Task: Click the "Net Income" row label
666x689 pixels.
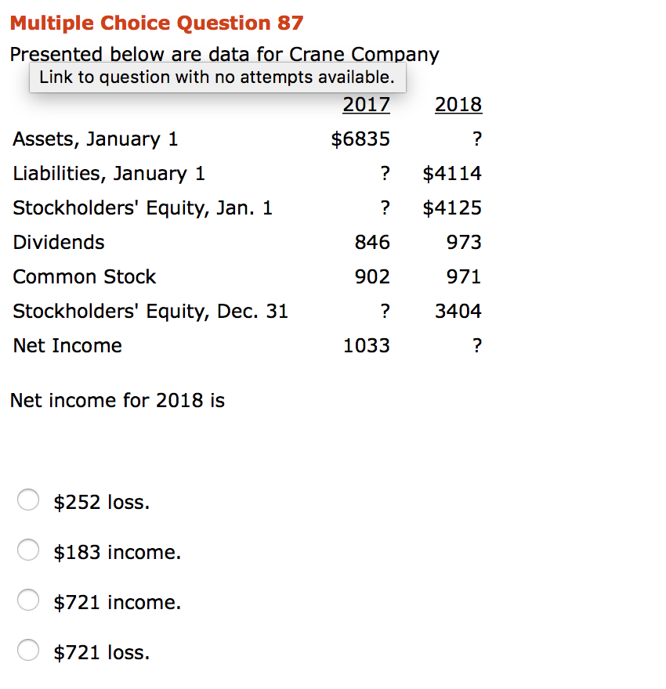Action: pos(67,345)
